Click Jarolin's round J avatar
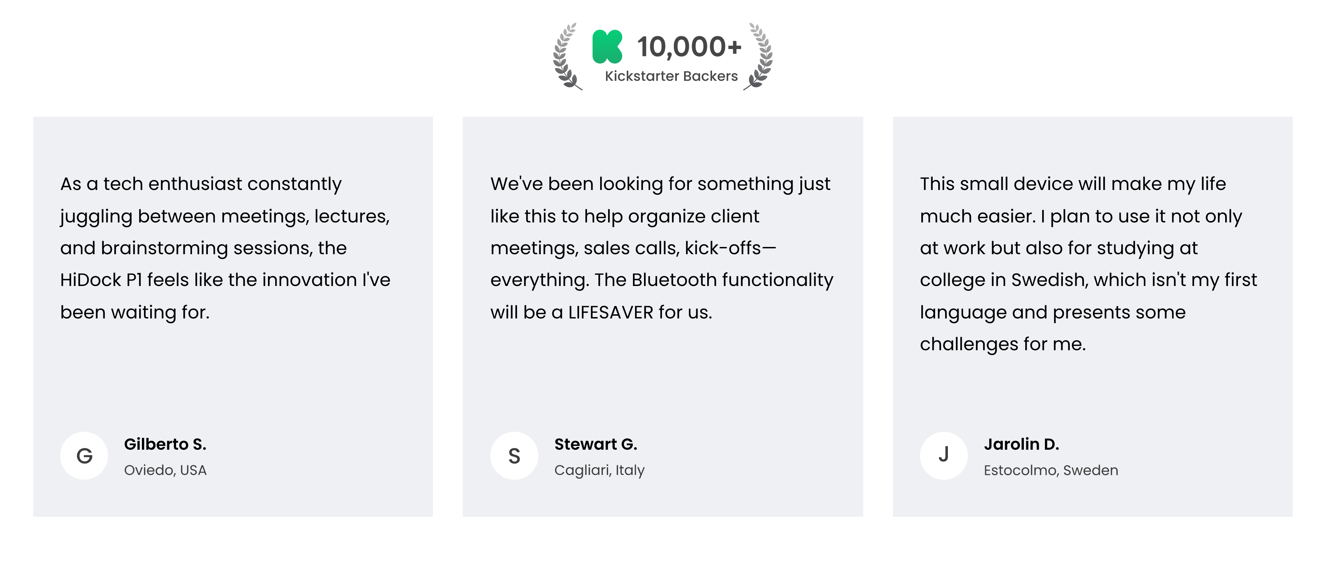1326x563 pixels. [x=943, y=456]
